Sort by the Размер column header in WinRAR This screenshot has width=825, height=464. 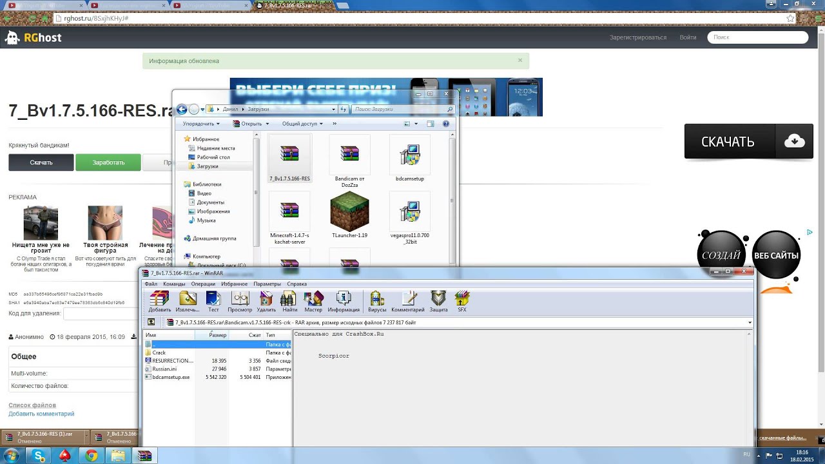tap(211, 335)
